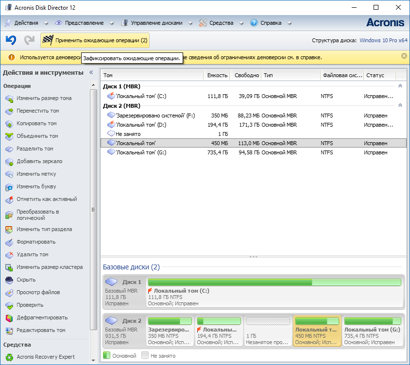Screen dimensions: 410x365
Task: Open the Управление дисками menu
Action: pyautogui.click(x=156, y=23)
